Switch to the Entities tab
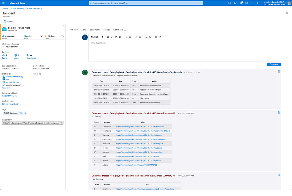 106,30
